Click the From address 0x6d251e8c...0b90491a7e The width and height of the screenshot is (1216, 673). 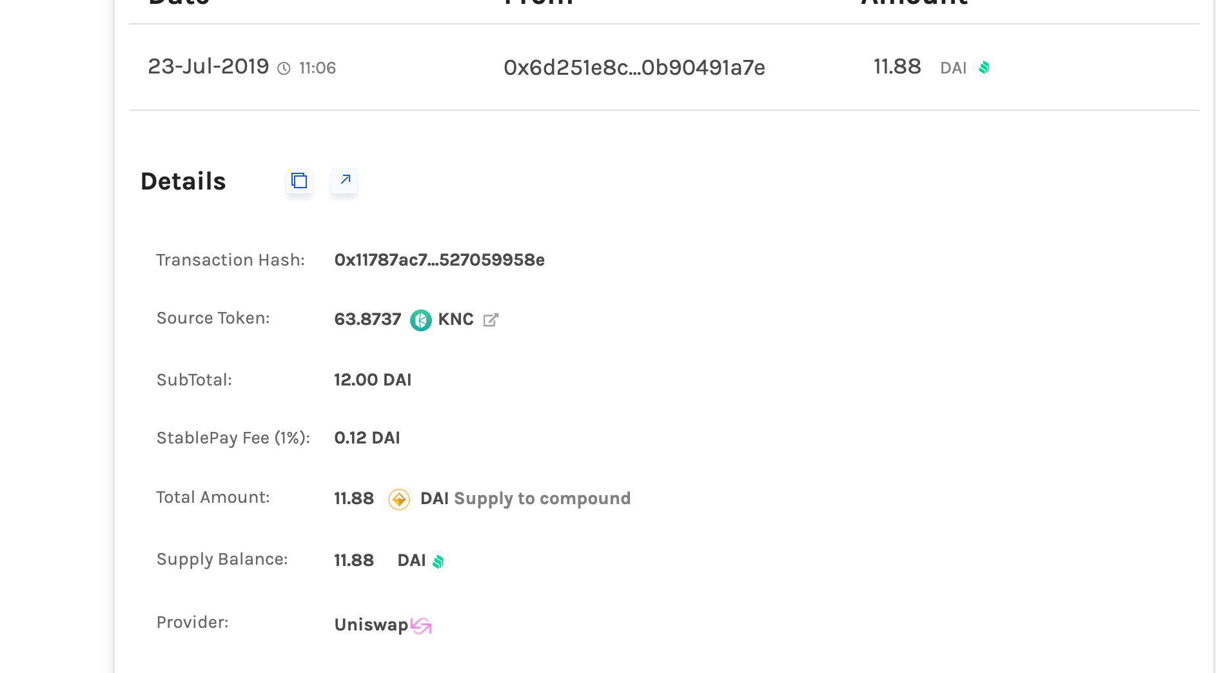[x=634, y=68]
